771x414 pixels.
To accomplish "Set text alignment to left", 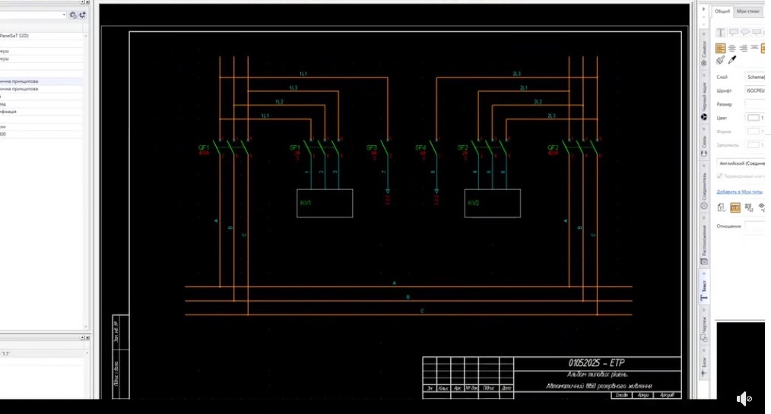I will point(720,48).
